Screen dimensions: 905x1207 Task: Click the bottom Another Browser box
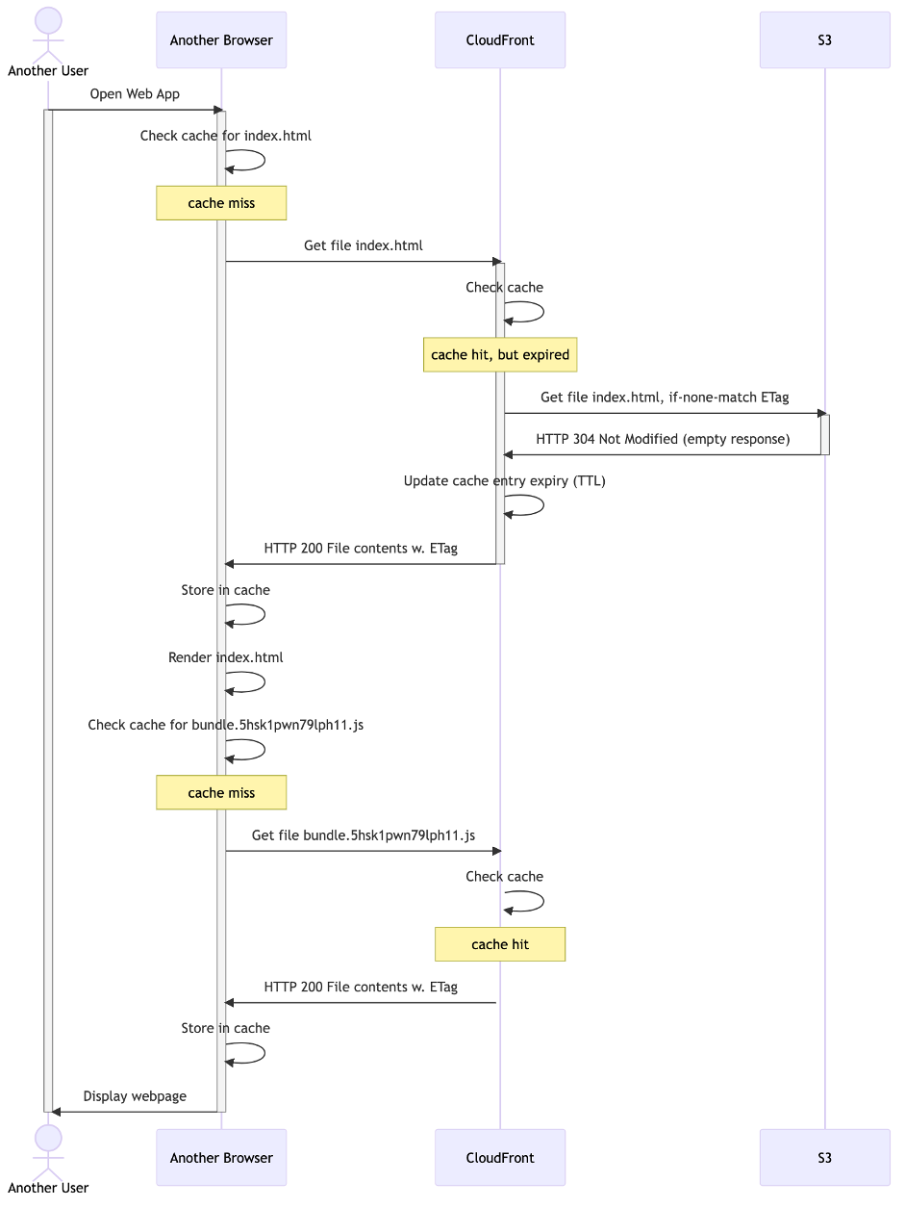pos(220,1157)
